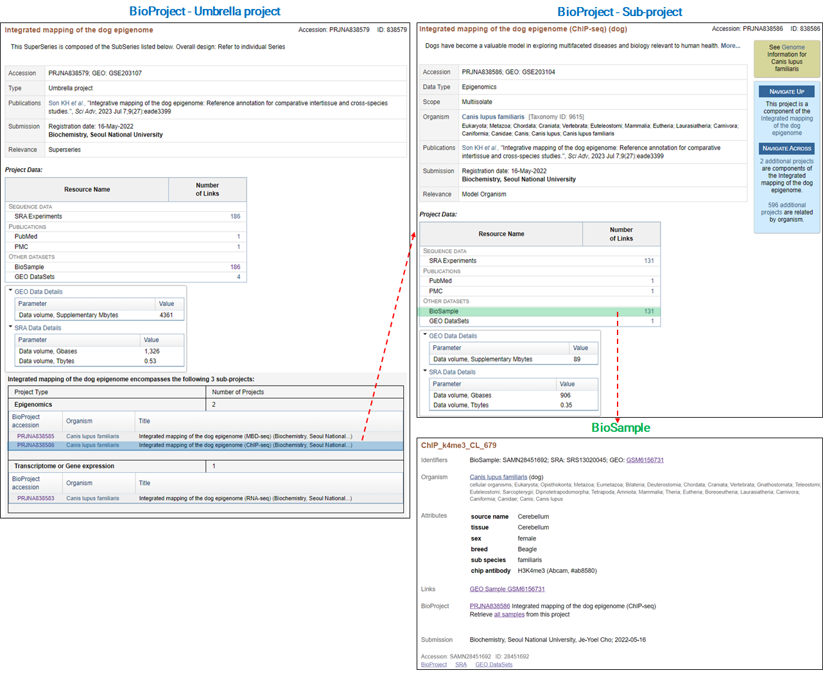Screen dimensions: 823x675
Task: Select the 'Model Organism' relevance value
Action: tap(484, 194)
